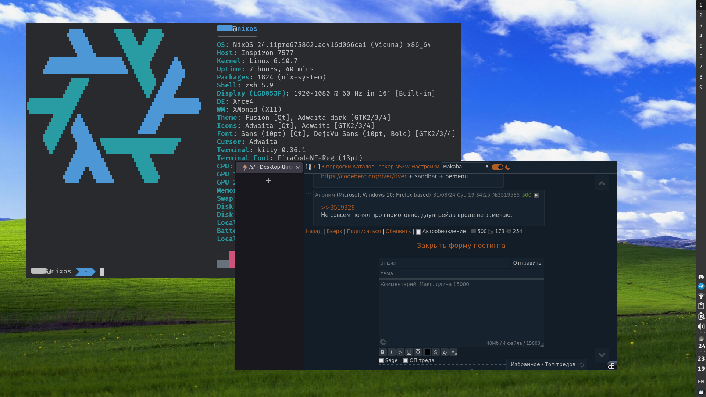706x397 pixels.
Task: Click the scroll-down chevron button
Action: tap(602, 355)
